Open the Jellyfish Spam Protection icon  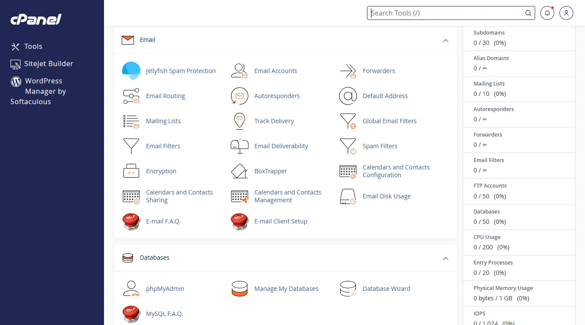click(x=131, y=71)
